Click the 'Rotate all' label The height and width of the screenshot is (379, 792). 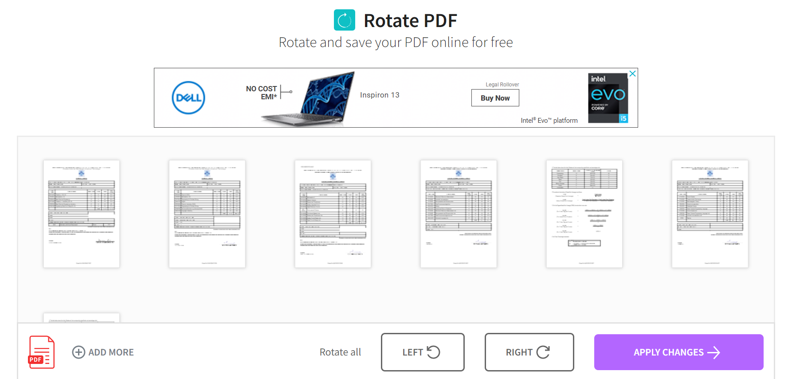[340, 352]
